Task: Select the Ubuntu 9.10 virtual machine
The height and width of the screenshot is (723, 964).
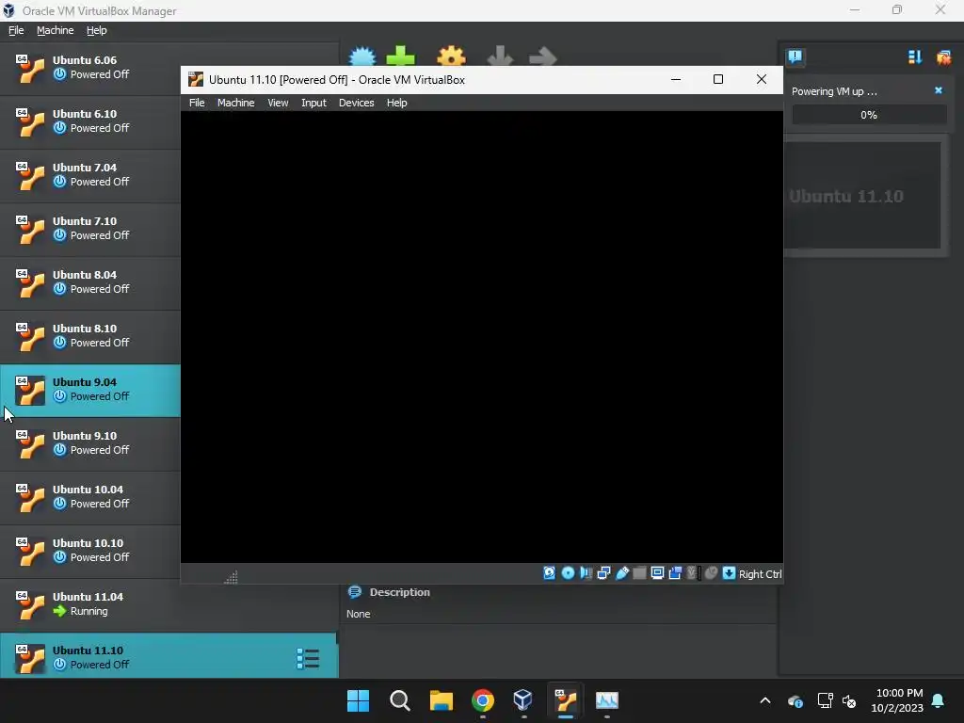Action: point(89,443)
